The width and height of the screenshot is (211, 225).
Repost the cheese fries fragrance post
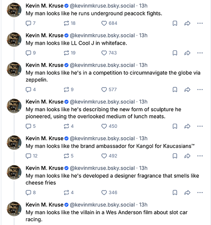[x=66, y=193]
